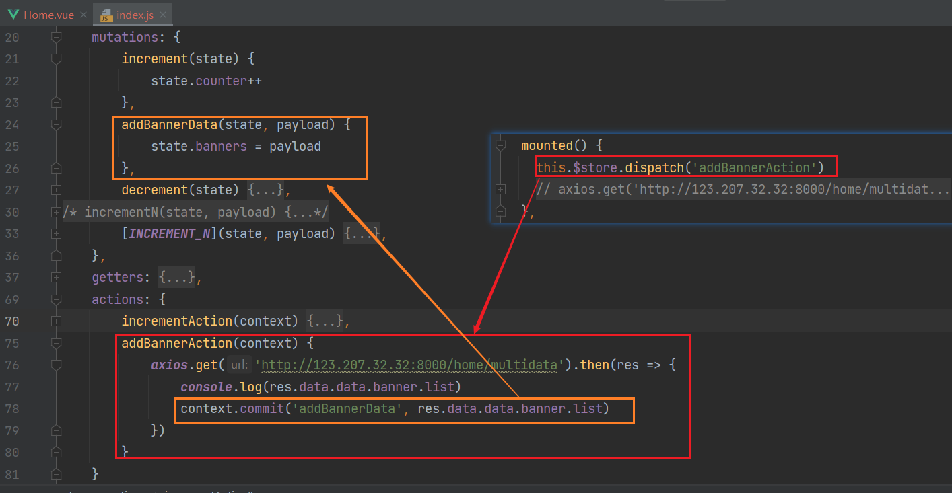Click the 'url:' parameter hint in axios.get
952x493 pixels.
pos(239,365)
